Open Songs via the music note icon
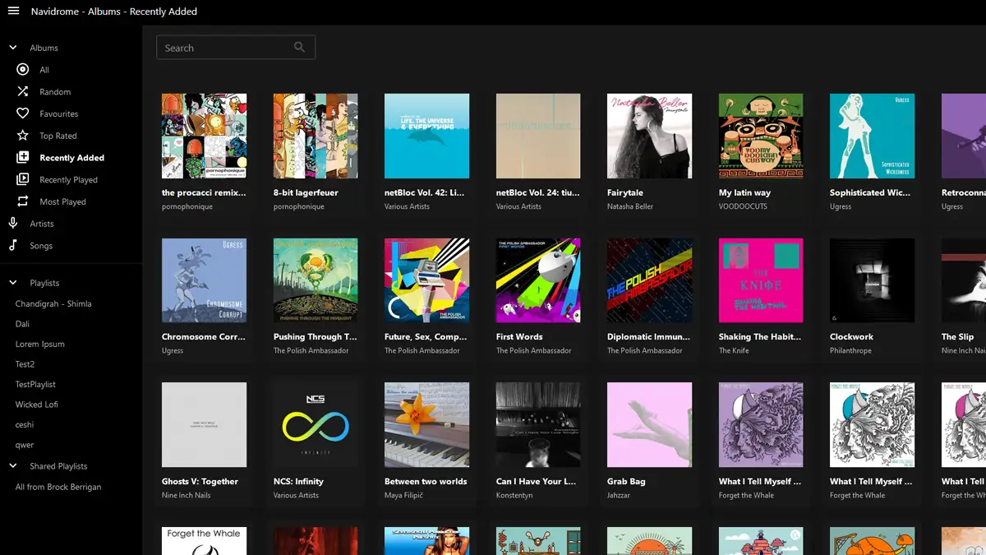The width and height of the screenshot is (986, 555). tap(13, 245)
